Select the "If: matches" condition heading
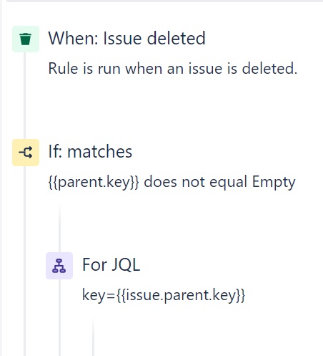Image resolution: width=323 pixels, height=356 pixels. tap(90, 151)
